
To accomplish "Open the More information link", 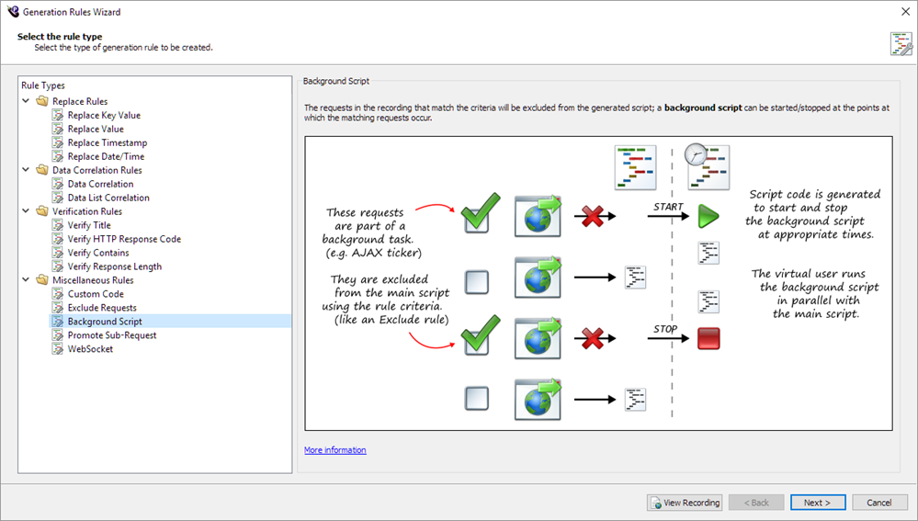I will click(334, 450).
